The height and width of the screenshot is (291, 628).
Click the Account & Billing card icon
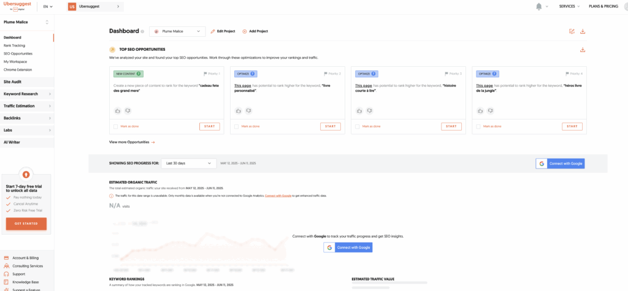6,258
